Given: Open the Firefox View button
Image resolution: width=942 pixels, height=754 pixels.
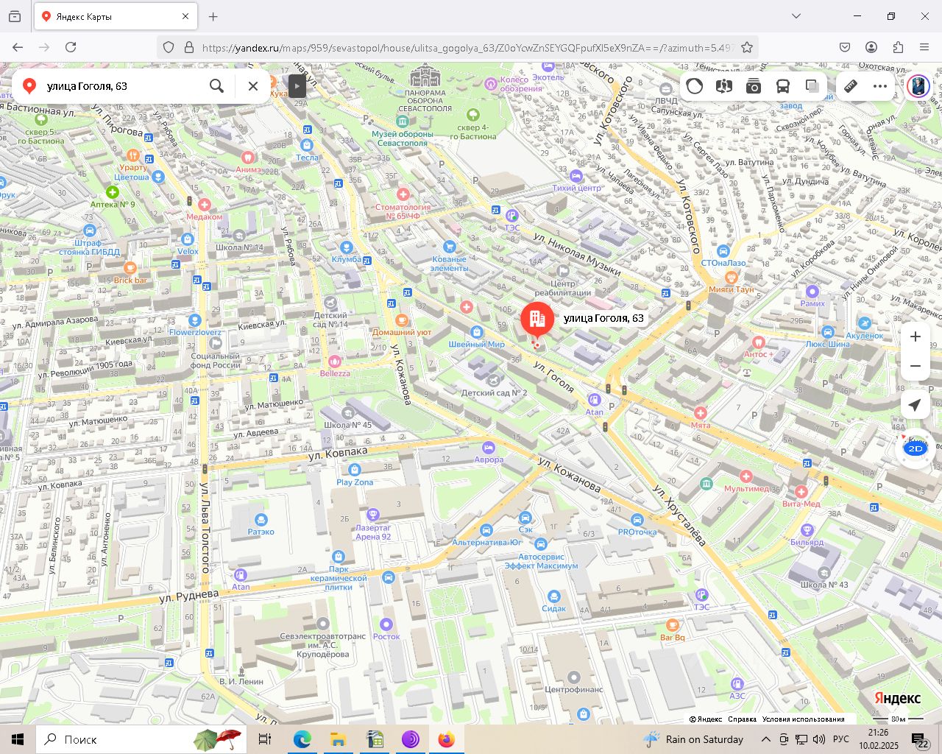Looking at the screenshot, I should coord(15,16).
